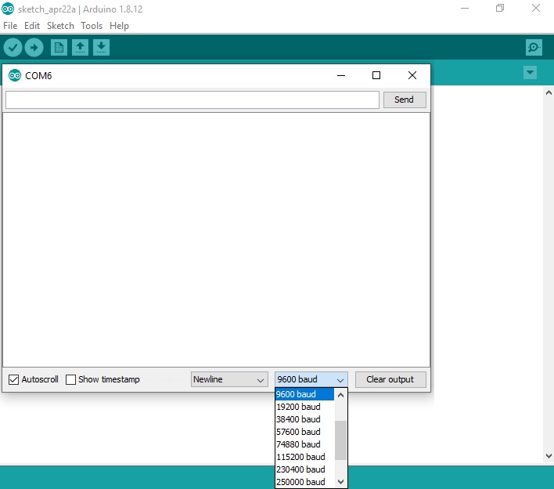Pick 230400 baud rate
Image resolution: width=554 pixels, height=489 pixels.
tap(304, 469)
